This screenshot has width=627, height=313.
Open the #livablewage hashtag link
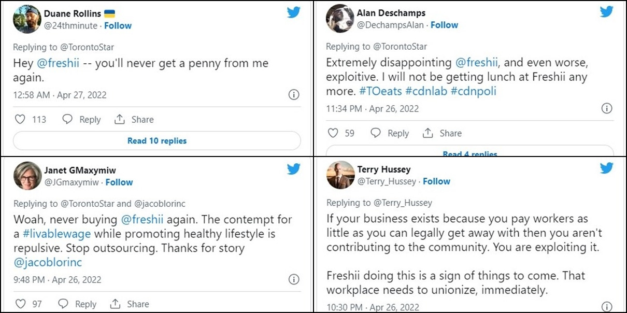[46, 234]
